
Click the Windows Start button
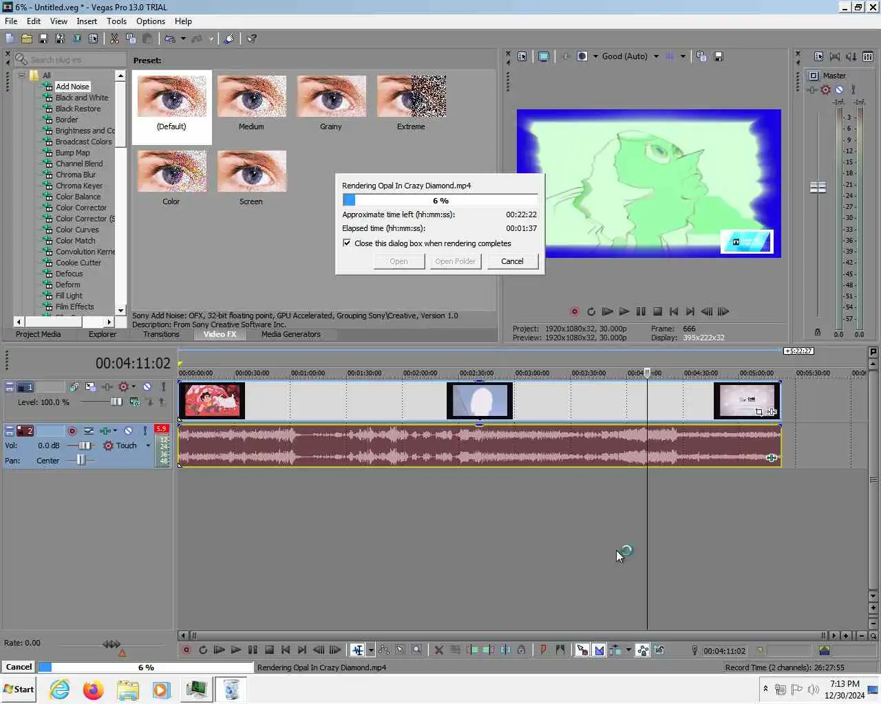click(x=19, y=689)
